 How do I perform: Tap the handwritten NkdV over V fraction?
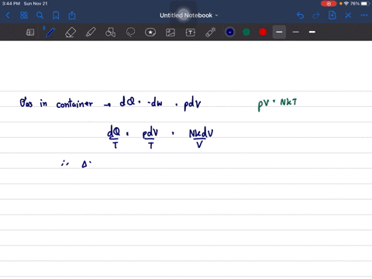201,138
